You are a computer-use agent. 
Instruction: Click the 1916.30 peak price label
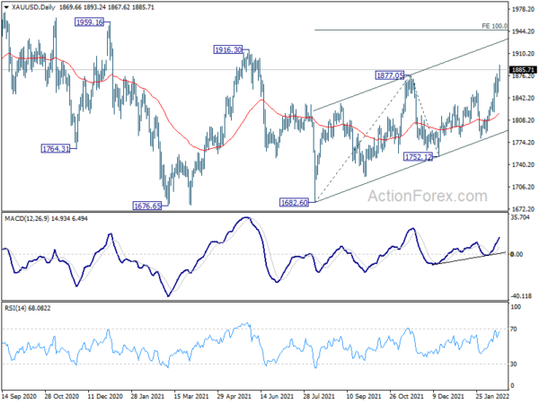[x=228, y=50]
